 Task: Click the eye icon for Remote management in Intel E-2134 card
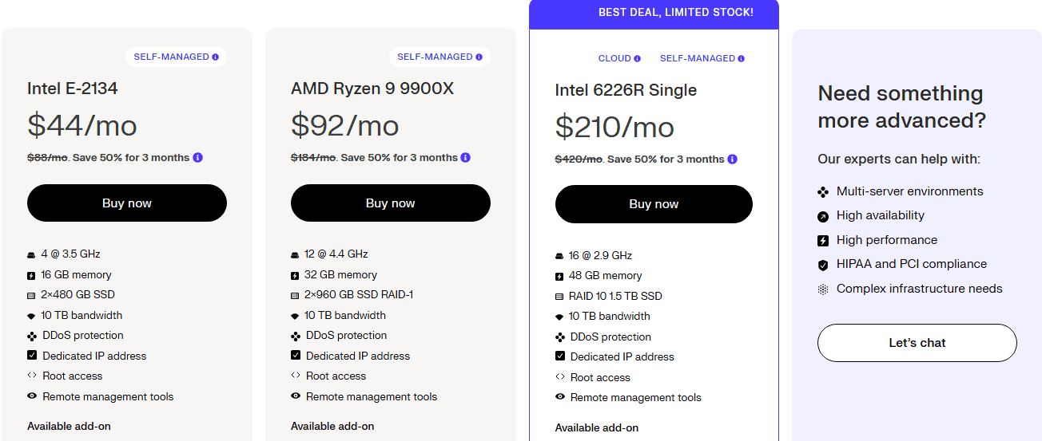32,396
